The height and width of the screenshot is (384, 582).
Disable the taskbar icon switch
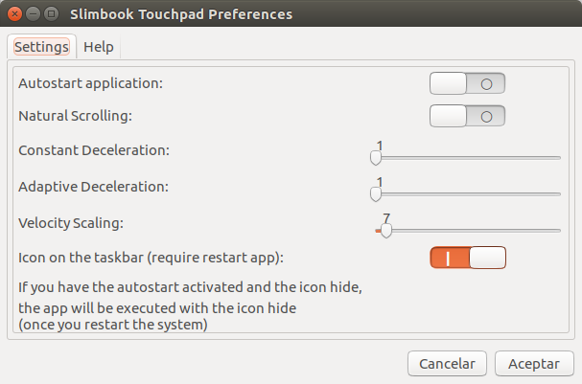[x=467, y=258]
